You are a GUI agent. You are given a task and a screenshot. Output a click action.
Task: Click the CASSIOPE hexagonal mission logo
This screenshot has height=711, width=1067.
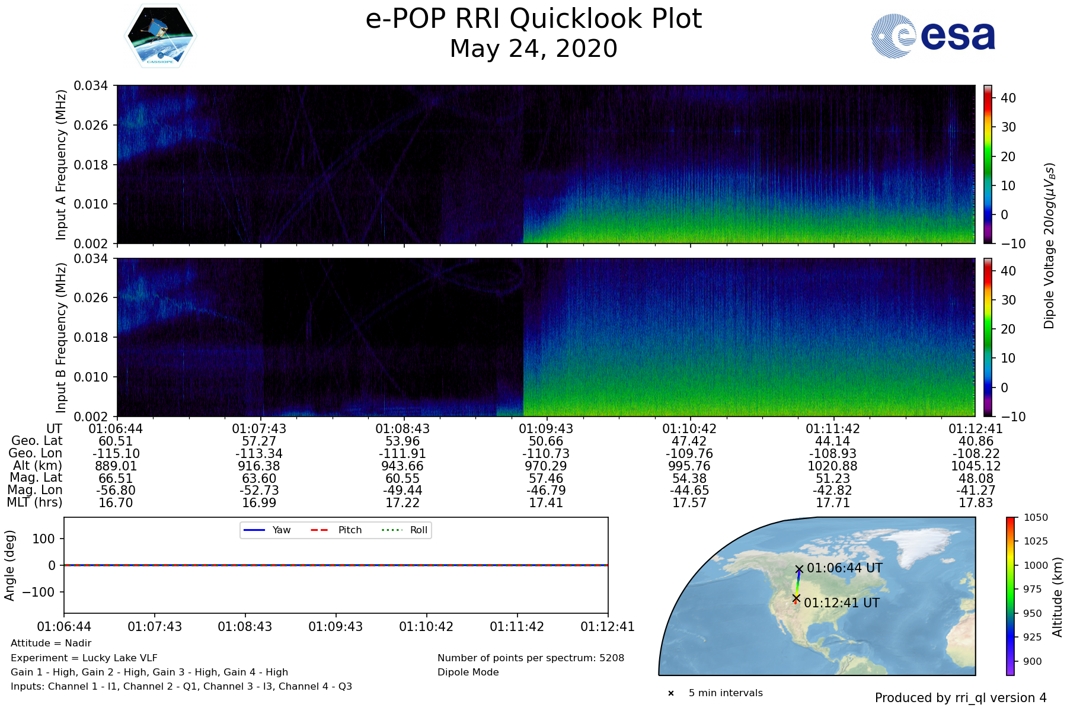point(160,37)
